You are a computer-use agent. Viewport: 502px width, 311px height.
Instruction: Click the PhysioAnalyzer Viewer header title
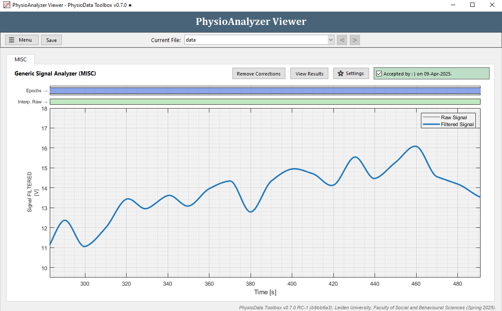251,21
